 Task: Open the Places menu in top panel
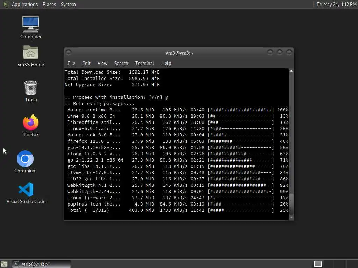point(49,4)
